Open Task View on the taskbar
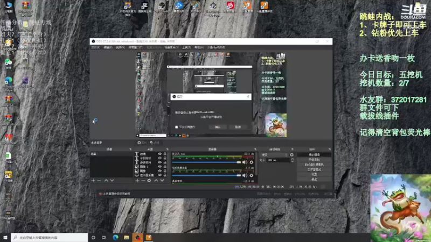 click(104, 237)
